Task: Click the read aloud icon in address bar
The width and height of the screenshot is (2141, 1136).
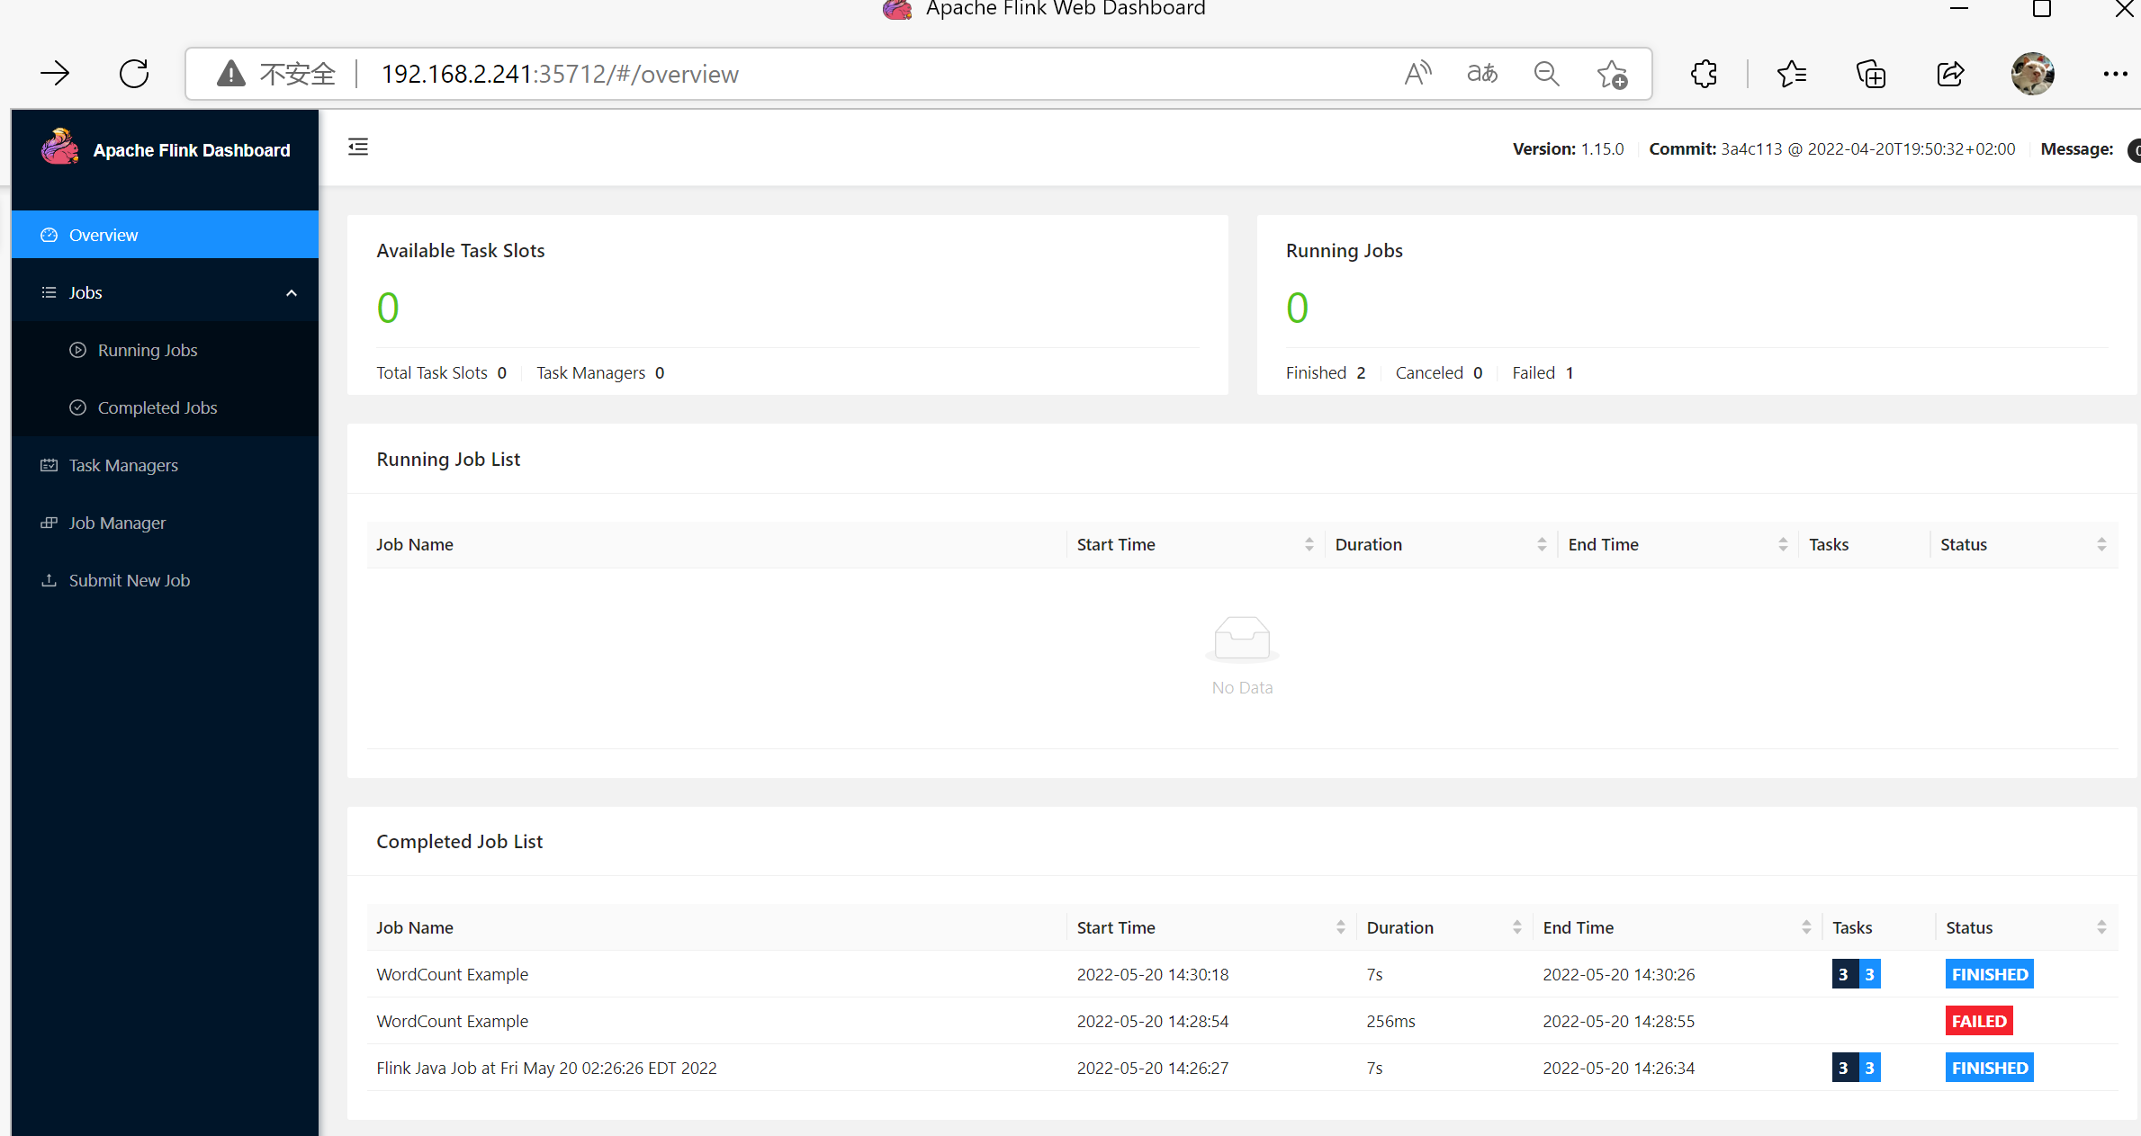Action: pyautogui.click(x=1417, y=74)
